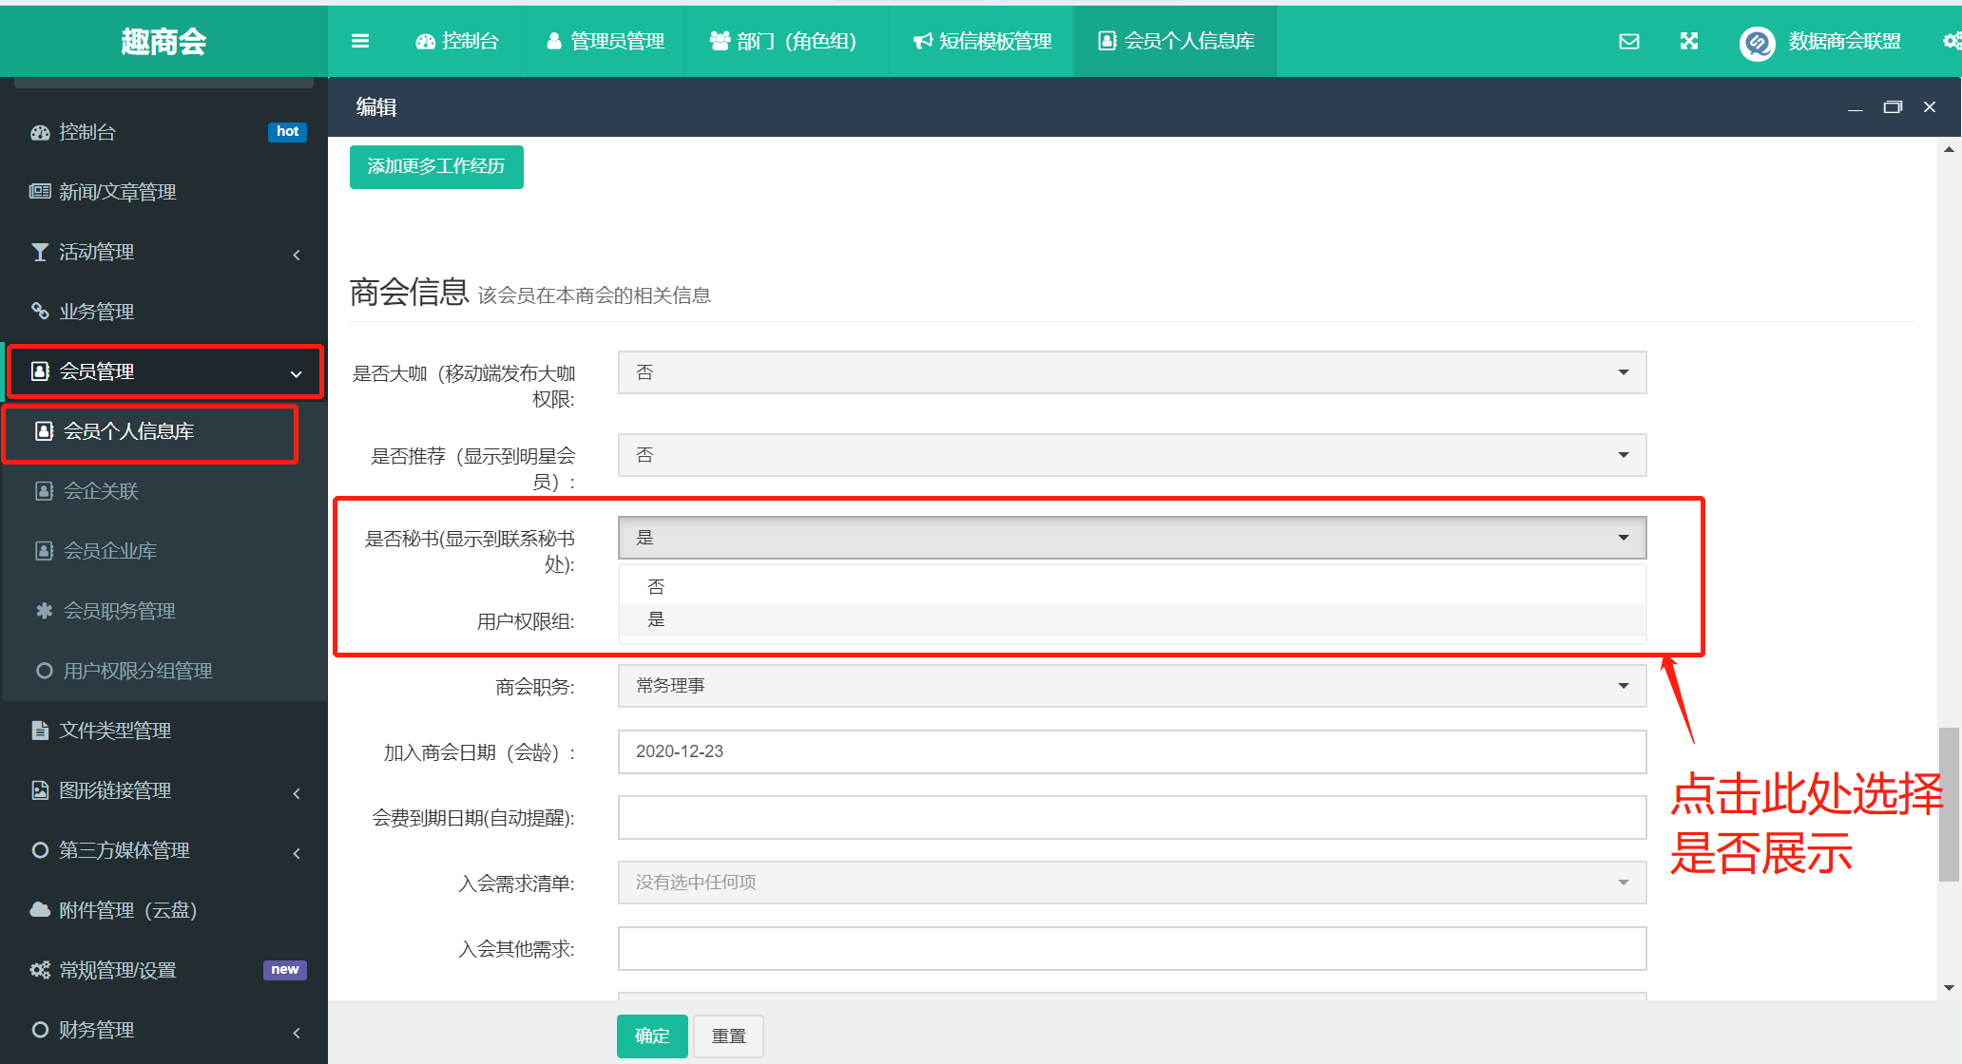Viewport: 1962px width, 1064px height.
Task: Choose 是 option in the dropdown list
Action: [656, 619]
